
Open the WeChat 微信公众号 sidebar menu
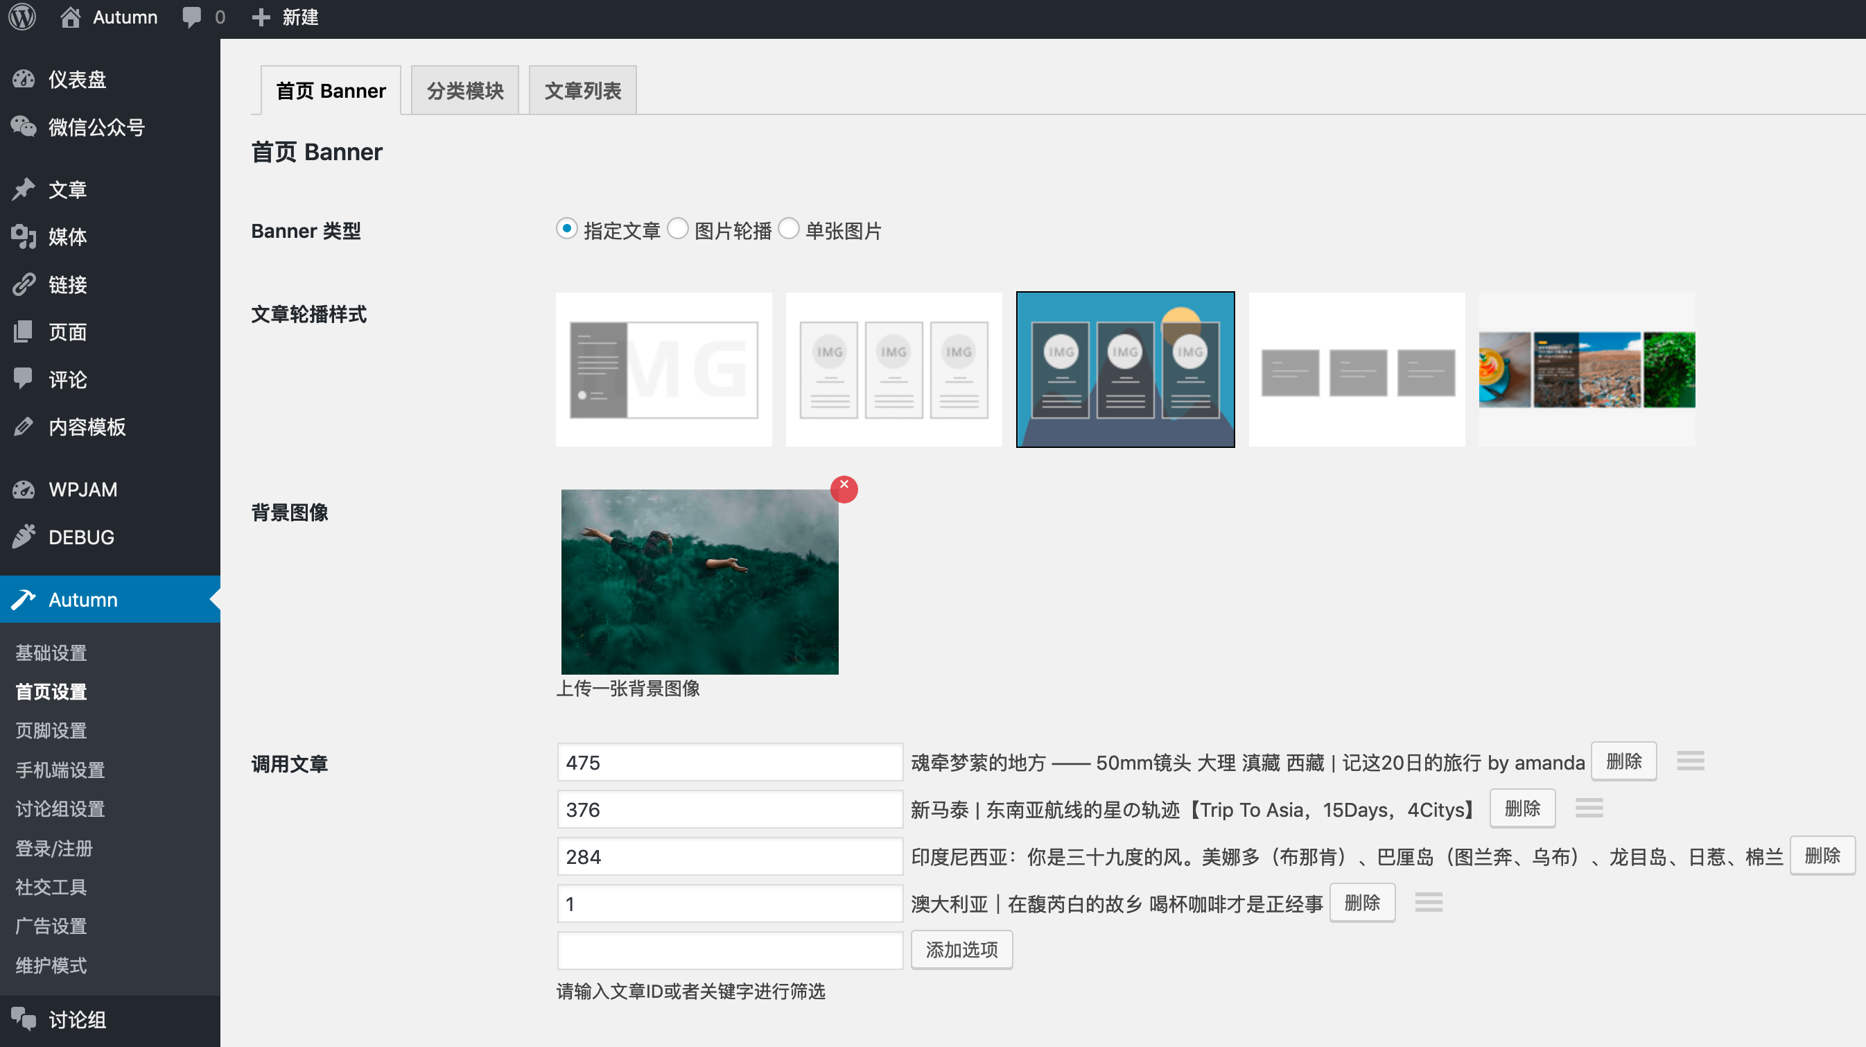point(96,128)
